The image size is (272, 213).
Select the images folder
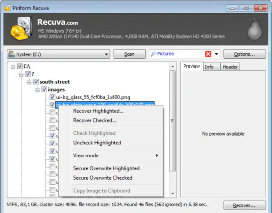[56, 90]
